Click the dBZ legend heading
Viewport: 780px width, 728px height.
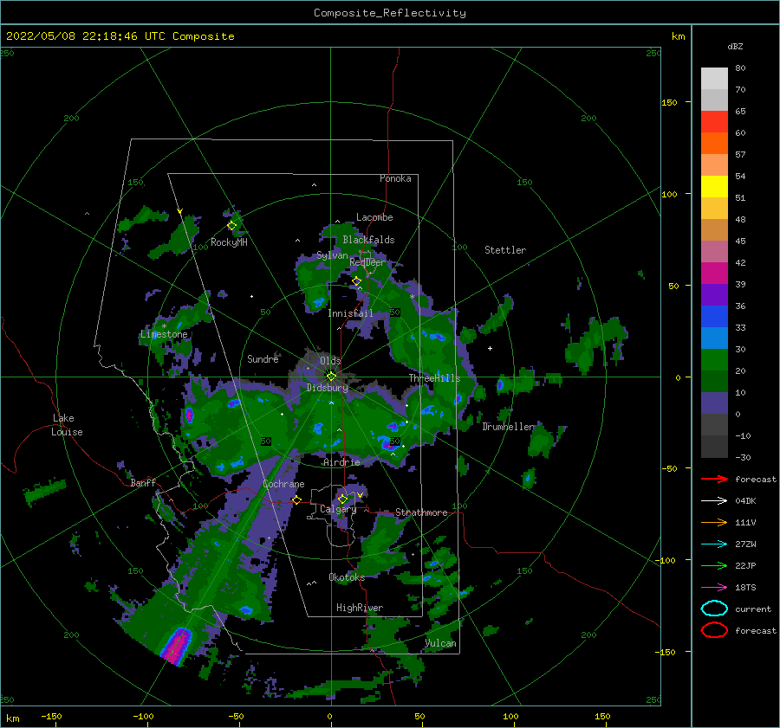735,46
